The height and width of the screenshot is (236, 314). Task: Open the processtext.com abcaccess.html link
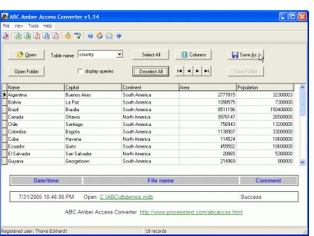(x=191, y=212)
